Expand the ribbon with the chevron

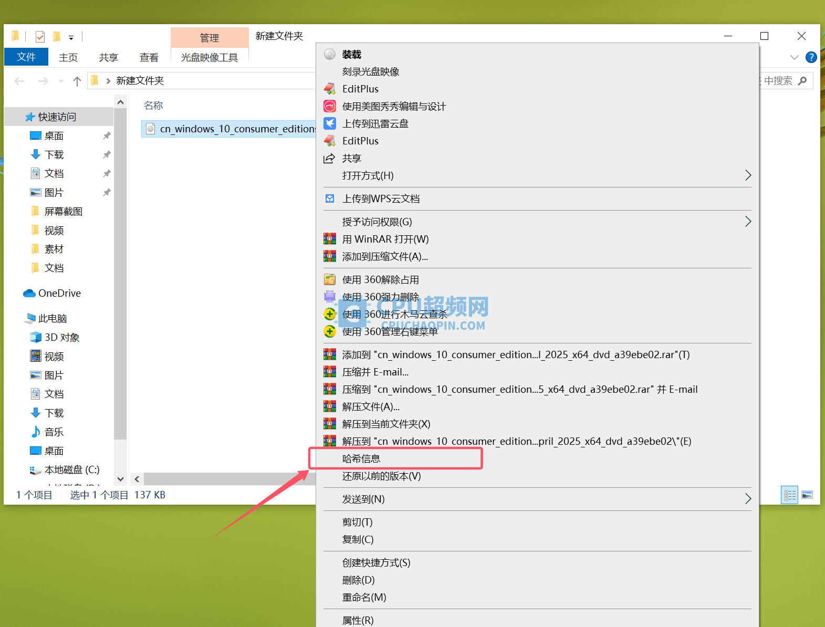[795, 57]
